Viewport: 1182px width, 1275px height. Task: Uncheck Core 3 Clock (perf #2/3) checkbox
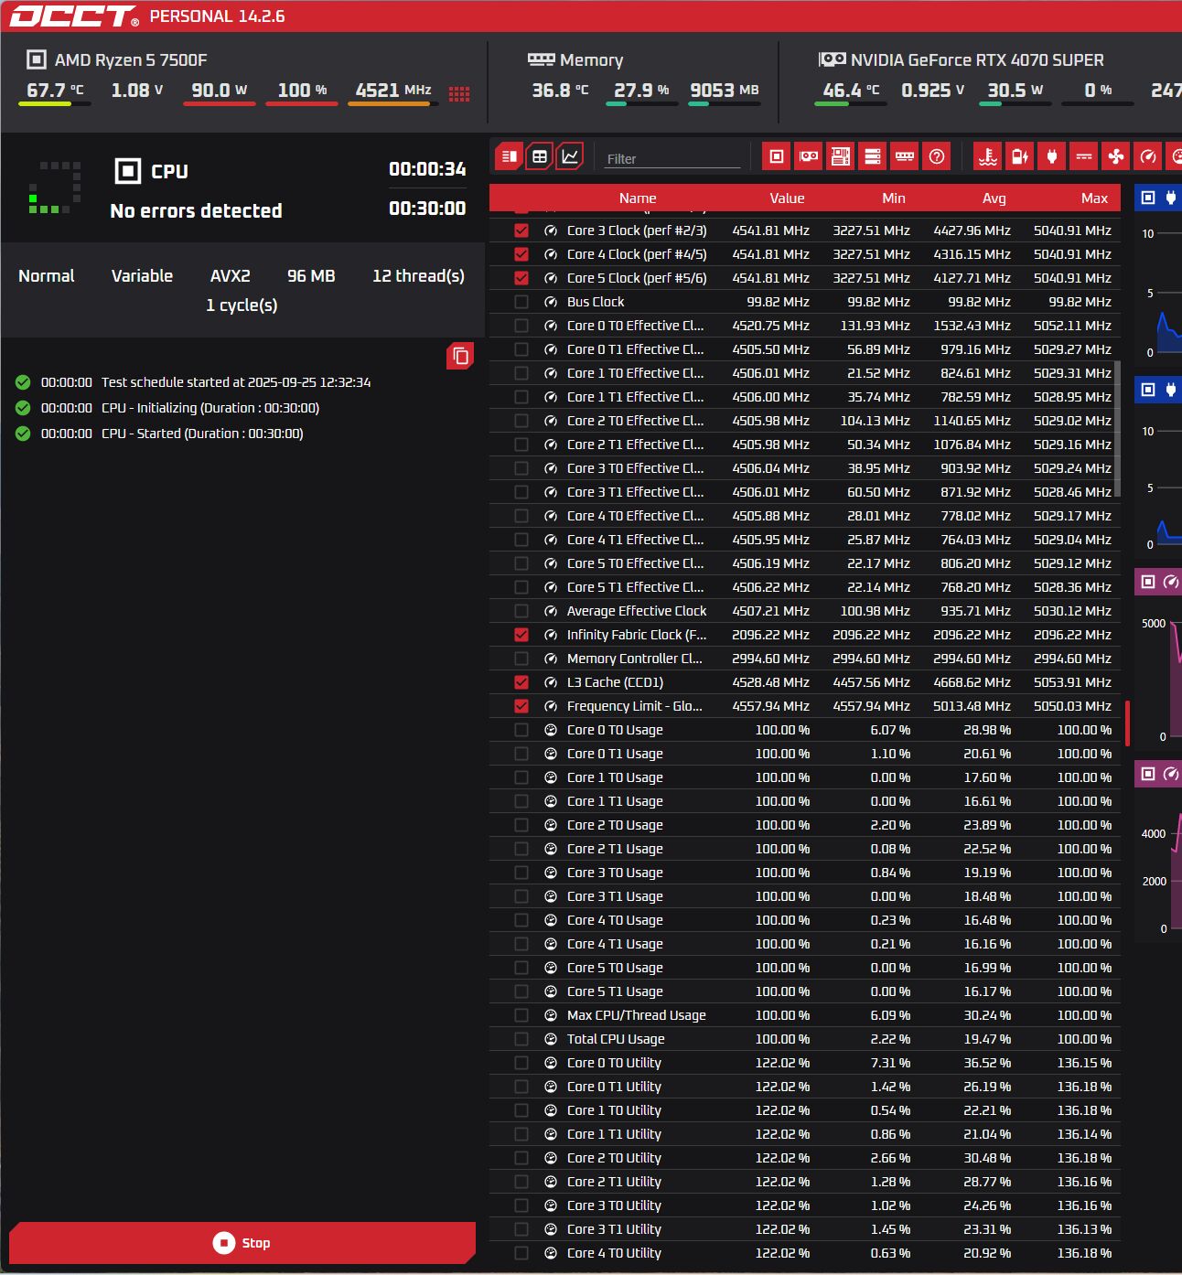pyautogui.click(x=521, y=230)
